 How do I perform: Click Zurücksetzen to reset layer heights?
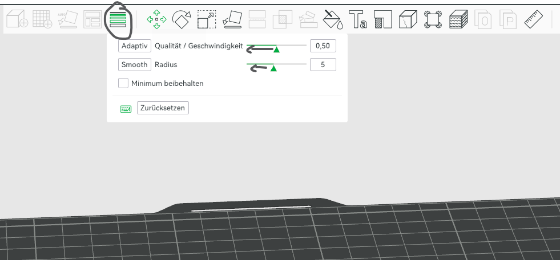click(x=163, y=108)
